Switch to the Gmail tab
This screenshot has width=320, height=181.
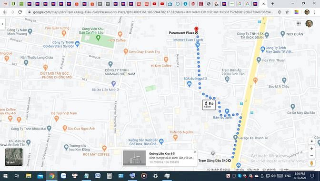click(x=6, y=4)
